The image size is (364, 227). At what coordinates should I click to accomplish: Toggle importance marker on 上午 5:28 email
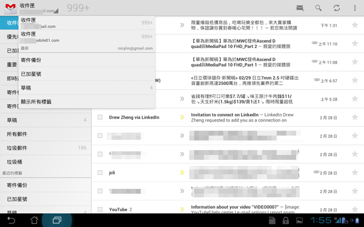coord(182,99)
